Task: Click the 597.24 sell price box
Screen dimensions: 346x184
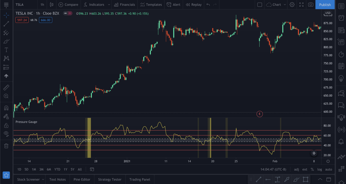Action: click(22, 20)
